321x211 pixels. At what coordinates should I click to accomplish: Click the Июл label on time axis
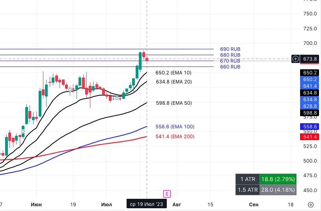click(x=106, y=205)
